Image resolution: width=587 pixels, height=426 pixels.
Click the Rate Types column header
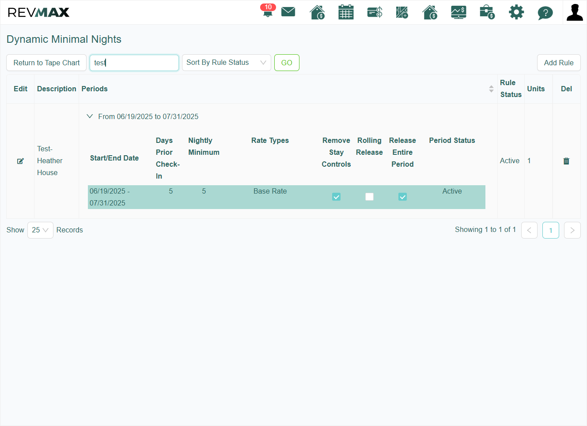pos(270,140)
